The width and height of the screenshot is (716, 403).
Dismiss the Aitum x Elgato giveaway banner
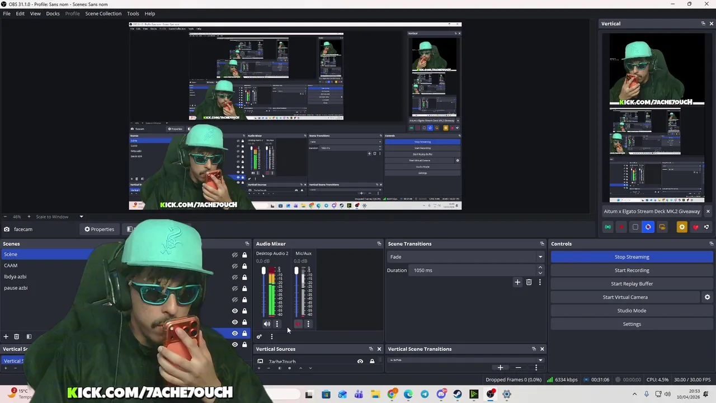click(708, 212)
